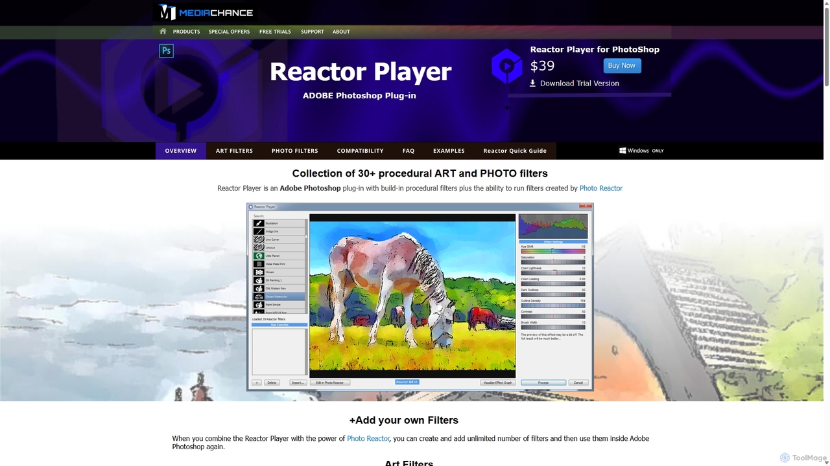
Task: Open the EXAMPLES tab
Action: coord(449,151)
